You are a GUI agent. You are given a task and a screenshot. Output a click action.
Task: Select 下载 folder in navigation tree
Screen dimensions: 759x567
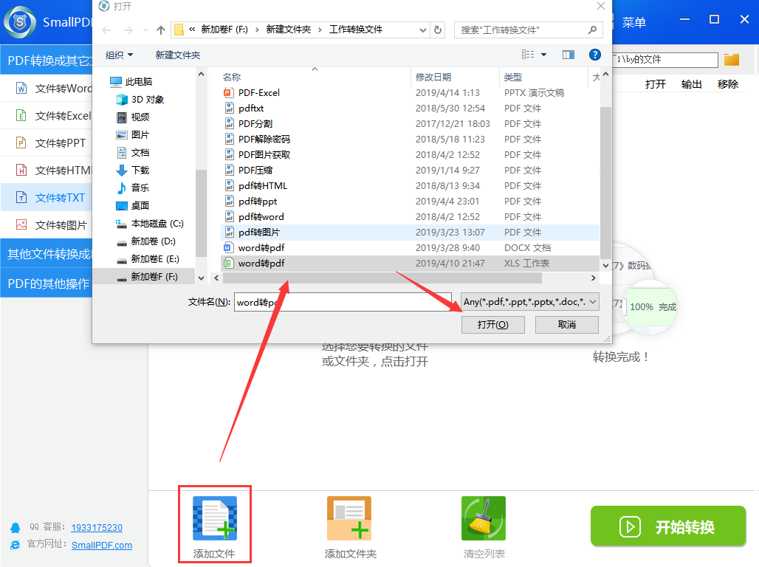(134, 170)
